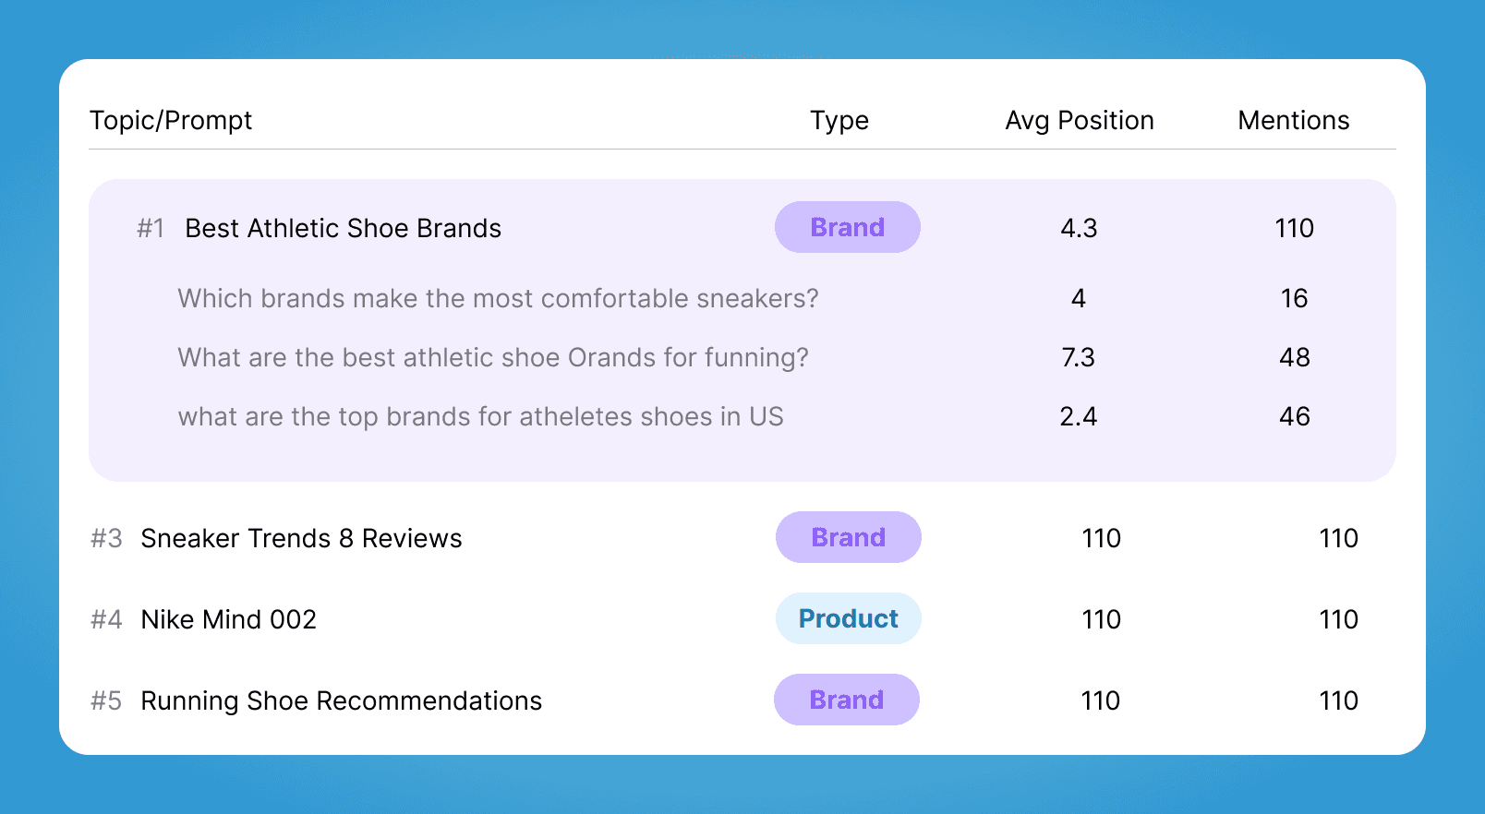This screenshot has width=1485, height=814.
Task: Expand the Sneaker Trends 8 Reviews row
Action: point(300,538)
